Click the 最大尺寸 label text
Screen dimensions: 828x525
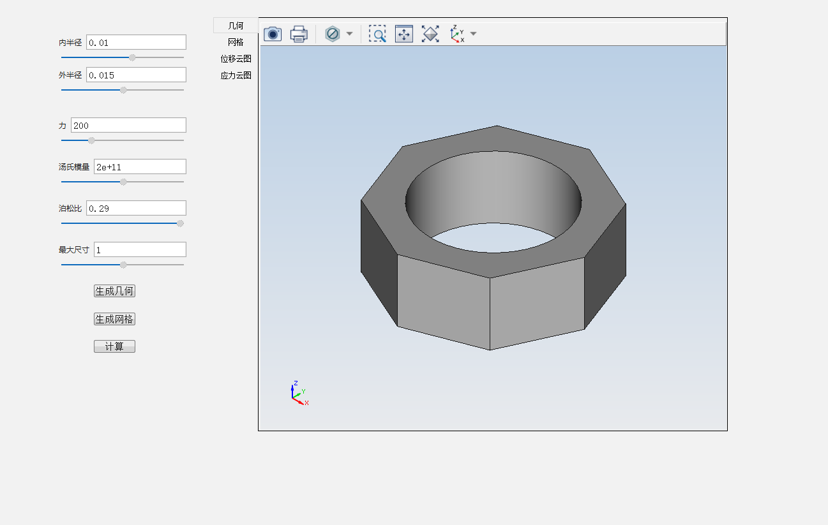point(74,250)
